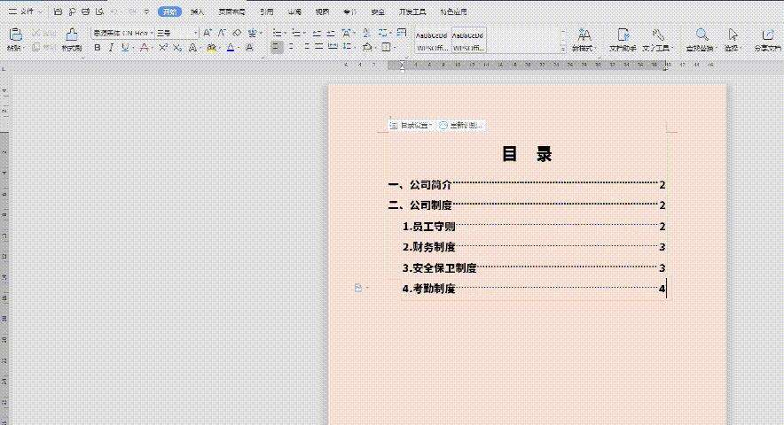Open the bullets style dropdown arrow
Viewport: 784px width, 425px height.
284,34
